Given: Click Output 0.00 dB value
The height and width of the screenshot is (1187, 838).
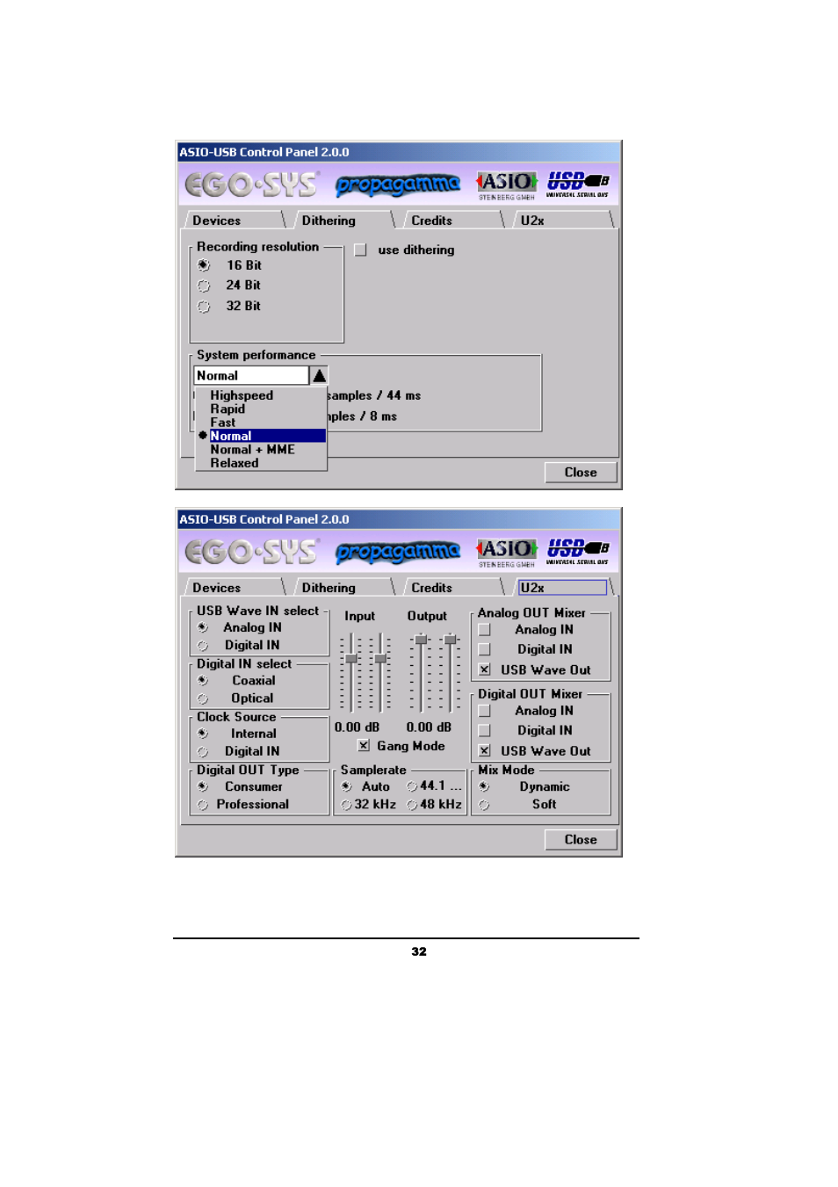Looking at the screenshot, I should coord(429,727).
